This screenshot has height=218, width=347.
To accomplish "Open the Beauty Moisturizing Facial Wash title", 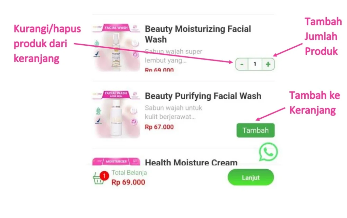I will click(x=198, y=34).
